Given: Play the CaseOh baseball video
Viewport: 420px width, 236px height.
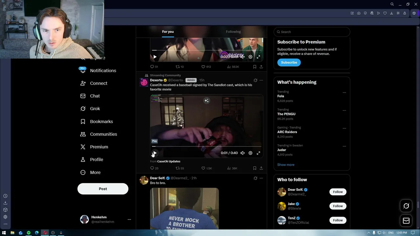Looking at the screenshot, I should [155, 153].
